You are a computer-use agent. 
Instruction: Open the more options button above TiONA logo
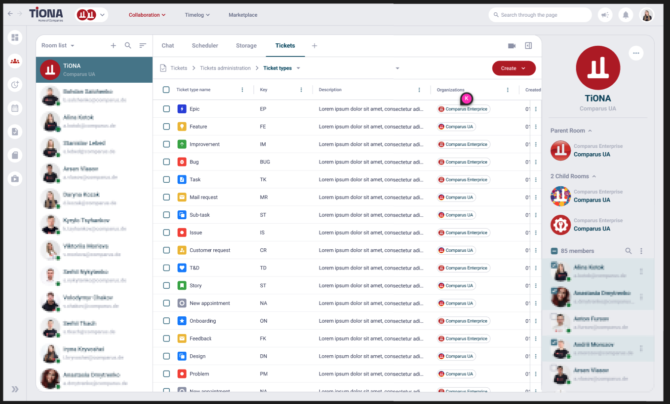click(x=636, y=53)
